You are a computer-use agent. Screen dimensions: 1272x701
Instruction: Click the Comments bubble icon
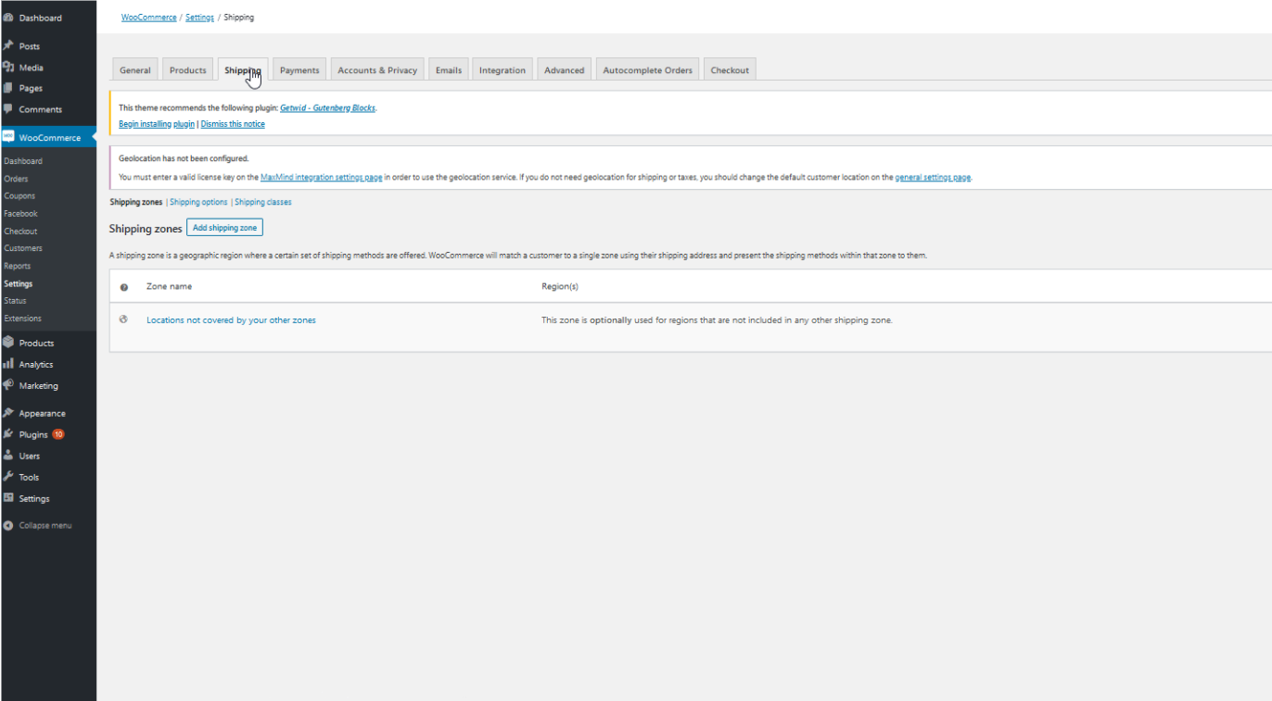click(8, 109)
